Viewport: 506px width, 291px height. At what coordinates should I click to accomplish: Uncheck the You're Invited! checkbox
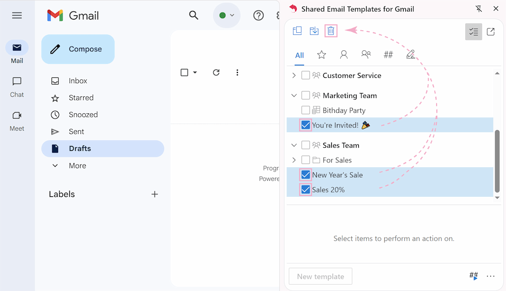[306, 125]
